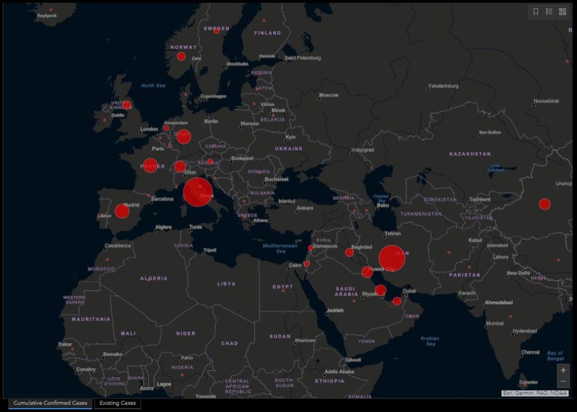This screenshot has height=412, width=577.
Task: Select the large red circle over Iran
Action: click(392, 258)
